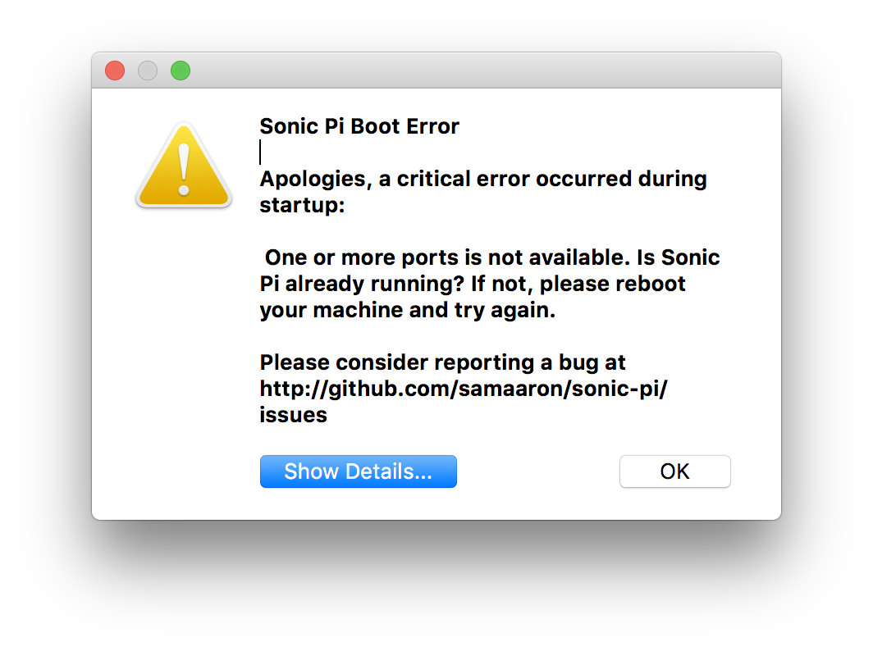The width and height of the screenshot is (873, 651).
Task: Click the Sonic Pi Boot Error title text
Action: [359, 126]
